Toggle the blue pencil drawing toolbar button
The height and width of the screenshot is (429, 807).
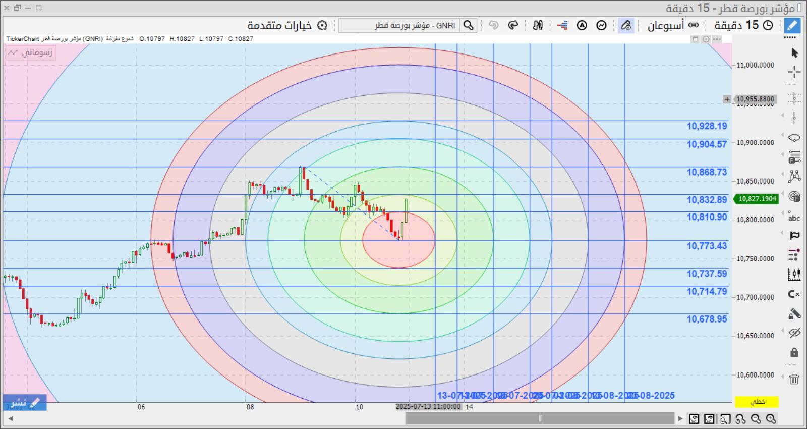point(792,25)
